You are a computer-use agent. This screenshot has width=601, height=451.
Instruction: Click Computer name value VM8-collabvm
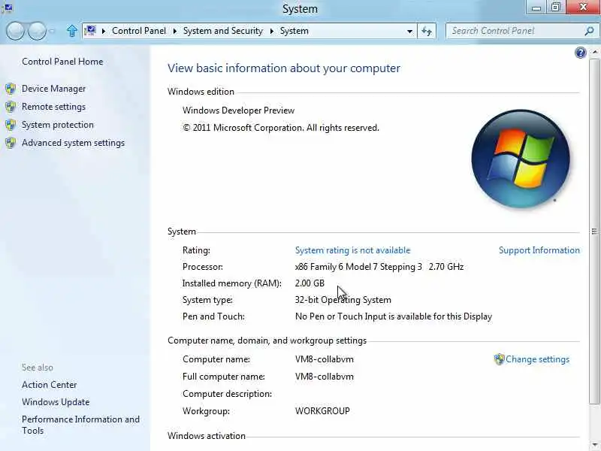[325, 359]
